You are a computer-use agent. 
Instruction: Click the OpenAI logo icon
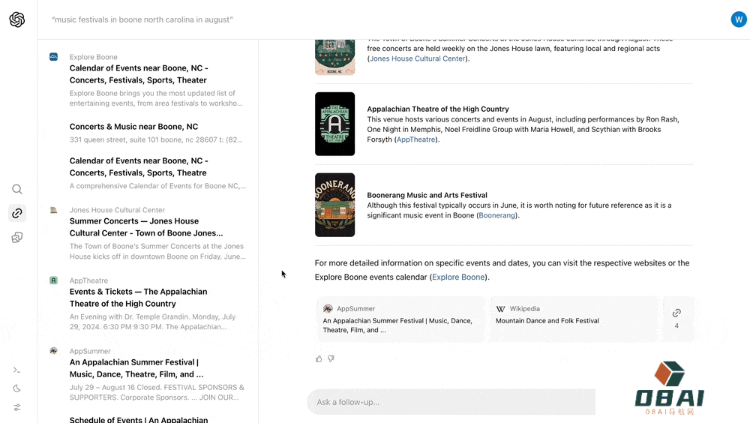click(x=17, y=19)
